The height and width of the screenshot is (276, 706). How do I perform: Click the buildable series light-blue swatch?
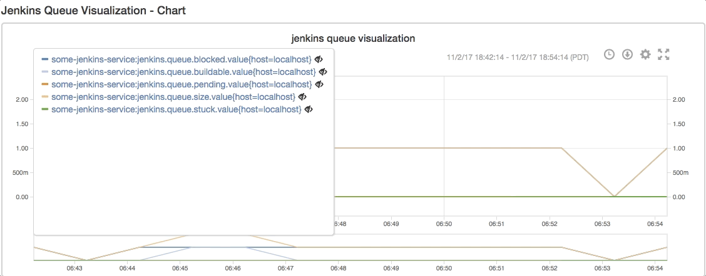point(44,71)
